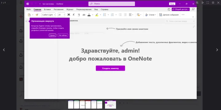
Task: Click the numbered list icon
Action: pos(112,15)
